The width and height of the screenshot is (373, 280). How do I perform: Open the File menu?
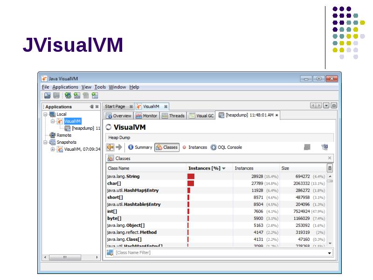[45, 87]
